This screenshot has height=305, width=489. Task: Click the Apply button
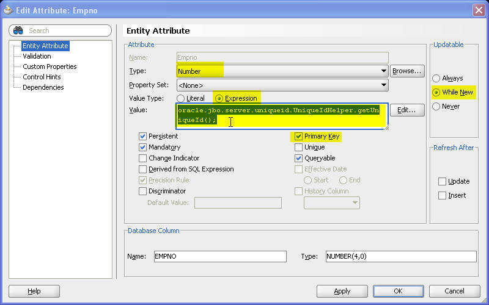point(342,292)
